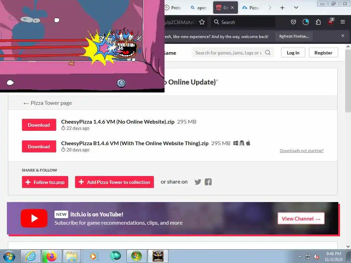
Task: Select the '28 days ago' timestamp
Action: coord(78,150)
